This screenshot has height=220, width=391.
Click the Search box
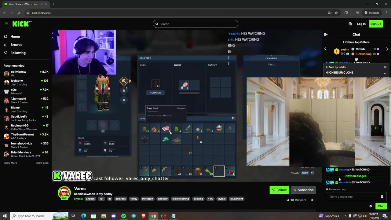[195, 24]
